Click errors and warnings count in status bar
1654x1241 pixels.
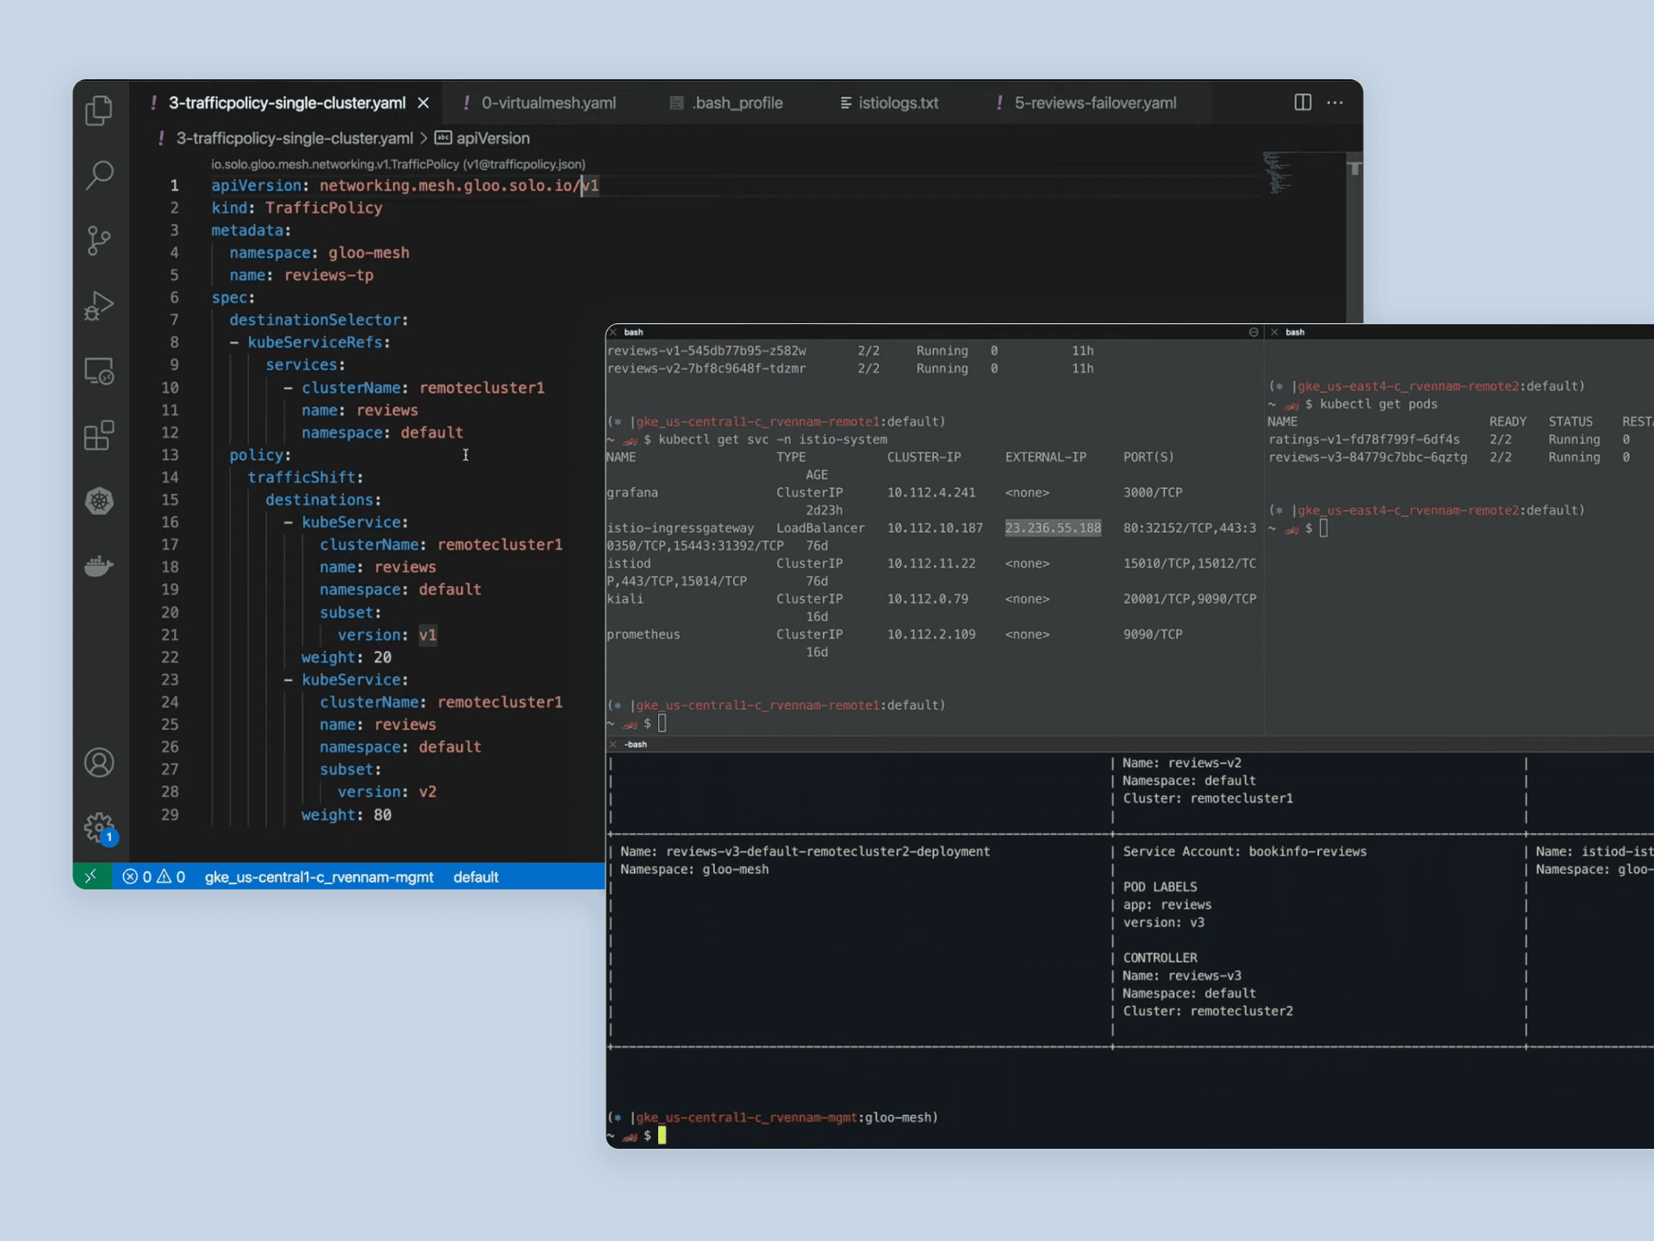coord(154,876)
